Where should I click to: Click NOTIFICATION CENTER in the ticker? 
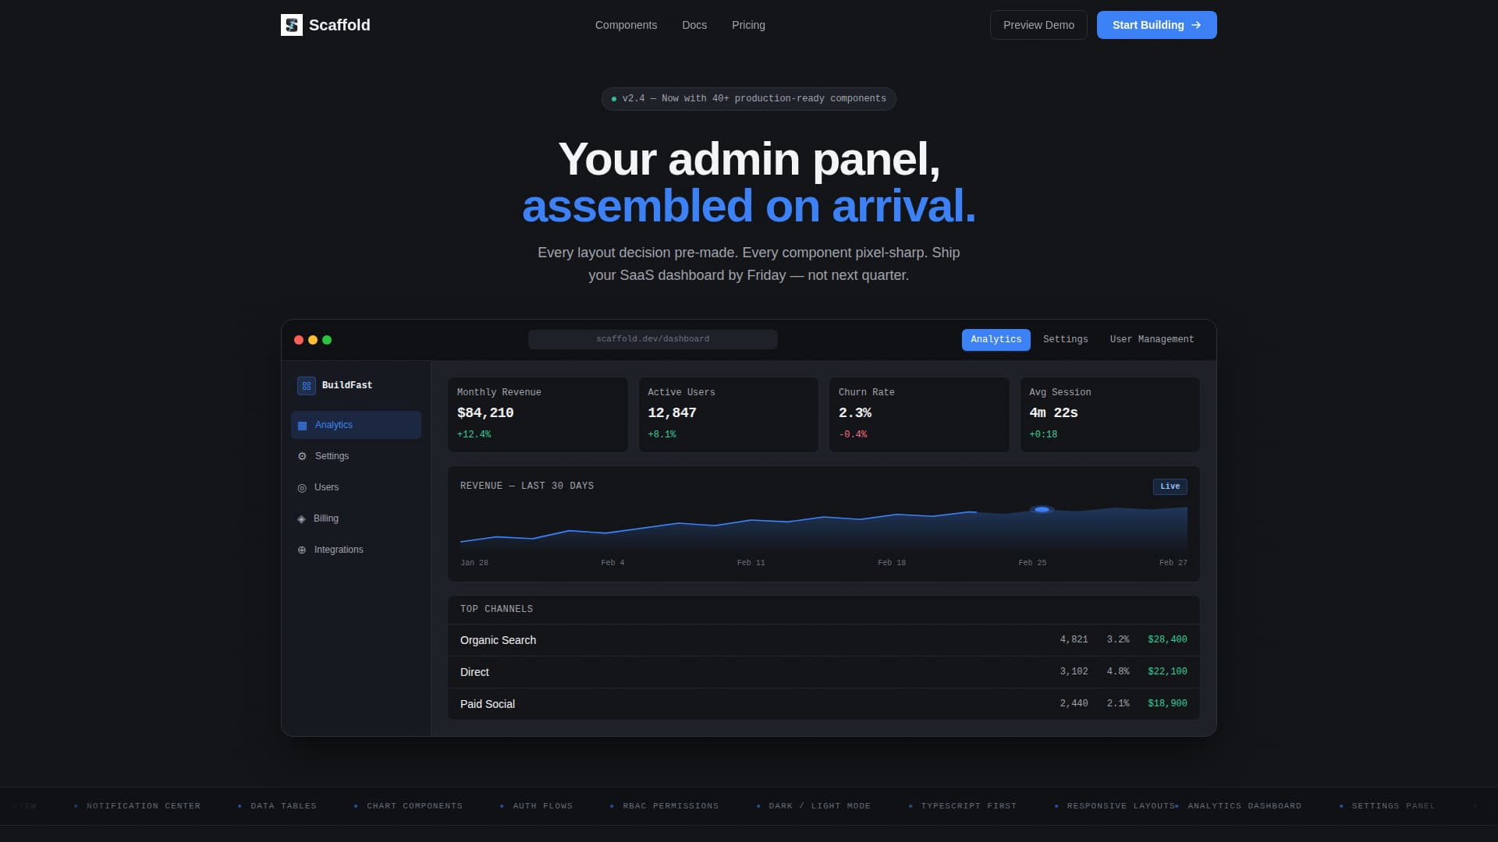[x=144, y=806]
